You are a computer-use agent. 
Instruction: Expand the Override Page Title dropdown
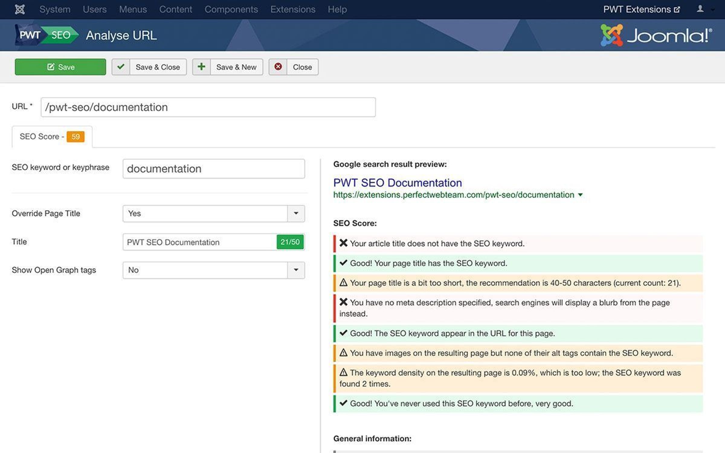click(x=296, y=214)
